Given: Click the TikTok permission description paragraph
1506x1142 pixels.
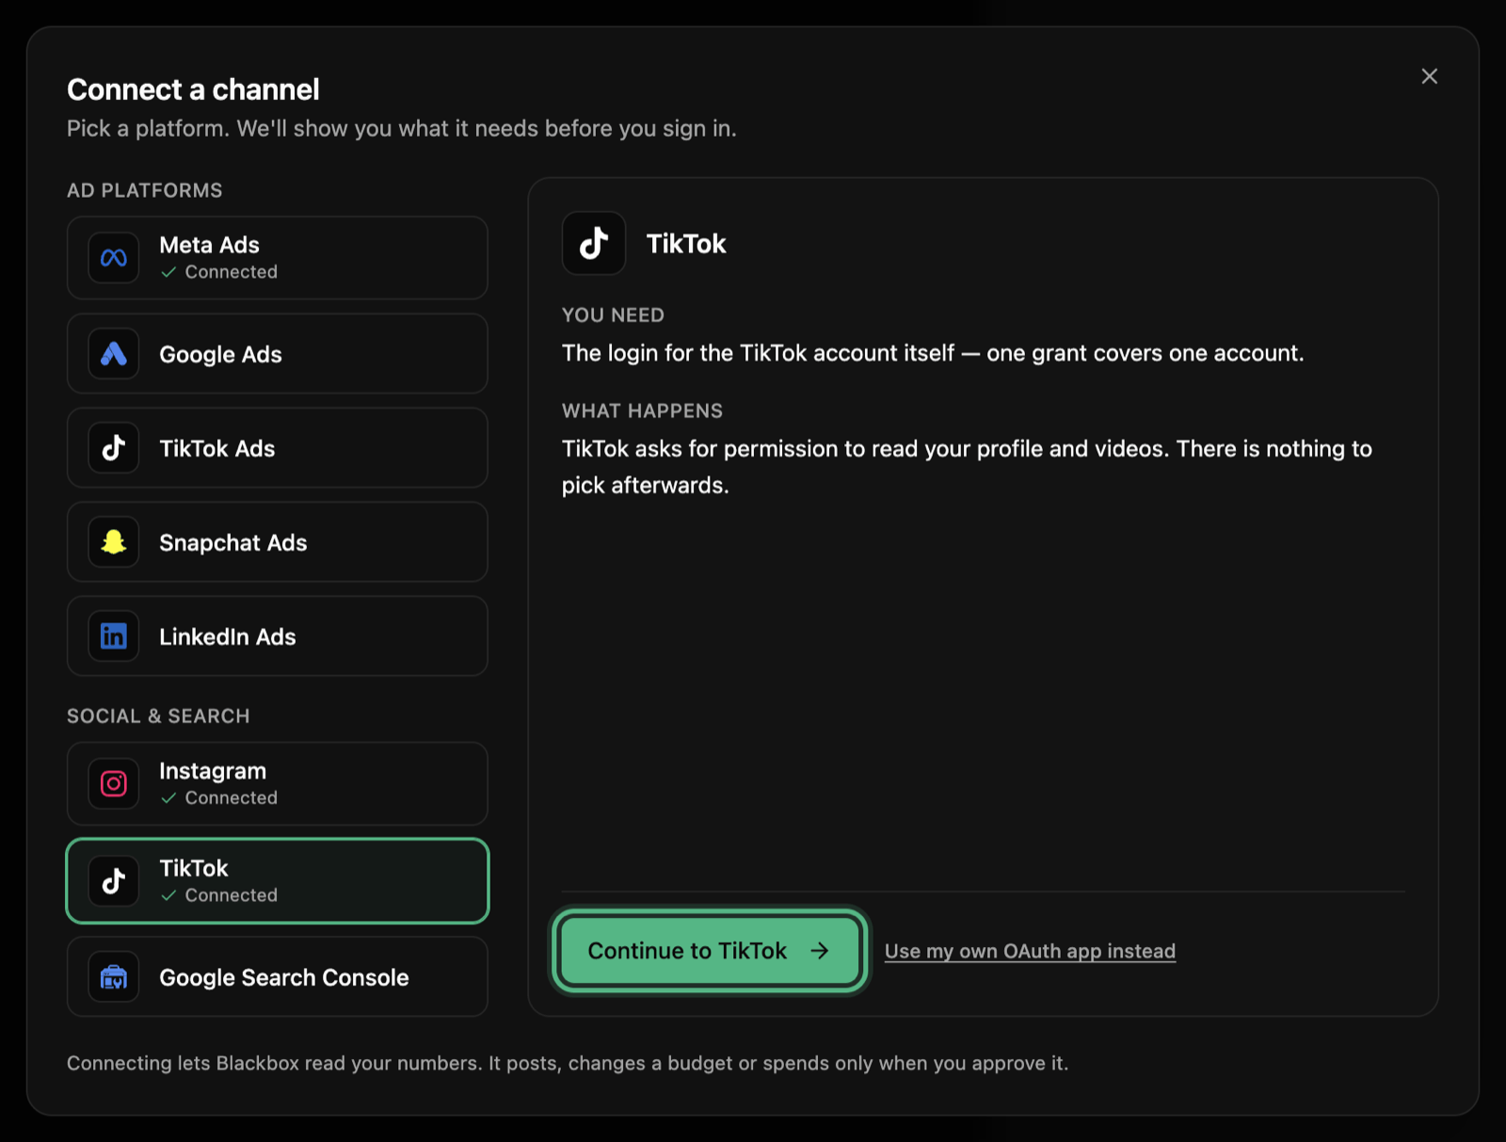Looking at the screenshot, I should pos(967,467).
